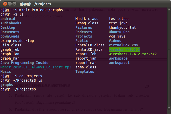Click the Podcasts directory entry
The image size is (171, 114).
pos(84,32)
